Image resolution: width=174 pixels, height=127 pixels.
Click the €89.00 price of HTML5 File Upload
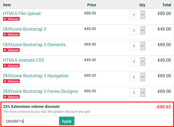[90, 13]
